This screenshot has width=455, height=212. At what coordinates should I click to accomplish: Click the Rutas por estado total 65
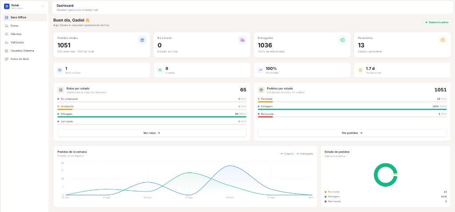pyautogui.click(x=243, y=90)
